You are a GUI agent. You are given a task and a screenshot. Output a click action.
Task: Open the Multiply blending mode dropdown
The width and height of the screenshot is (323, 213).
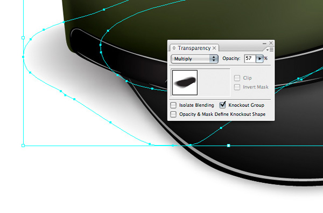[194, 59]
